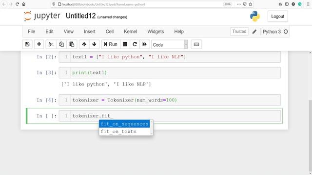The image size is (312, 175).
Task: Open the Edit menu
Action: tap(49, 32)
